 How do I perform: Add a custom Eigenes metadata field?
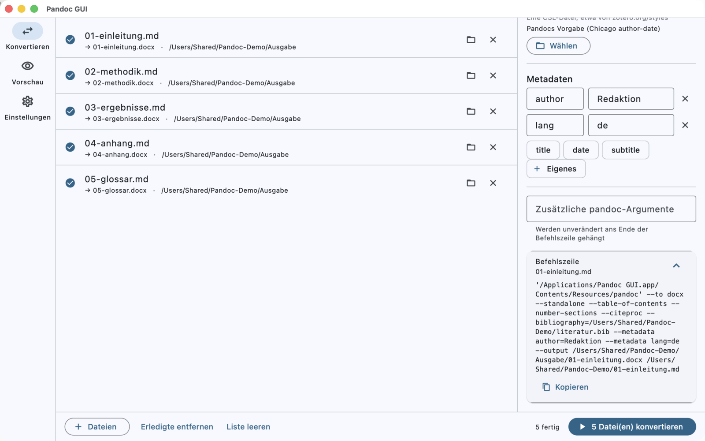556,169
